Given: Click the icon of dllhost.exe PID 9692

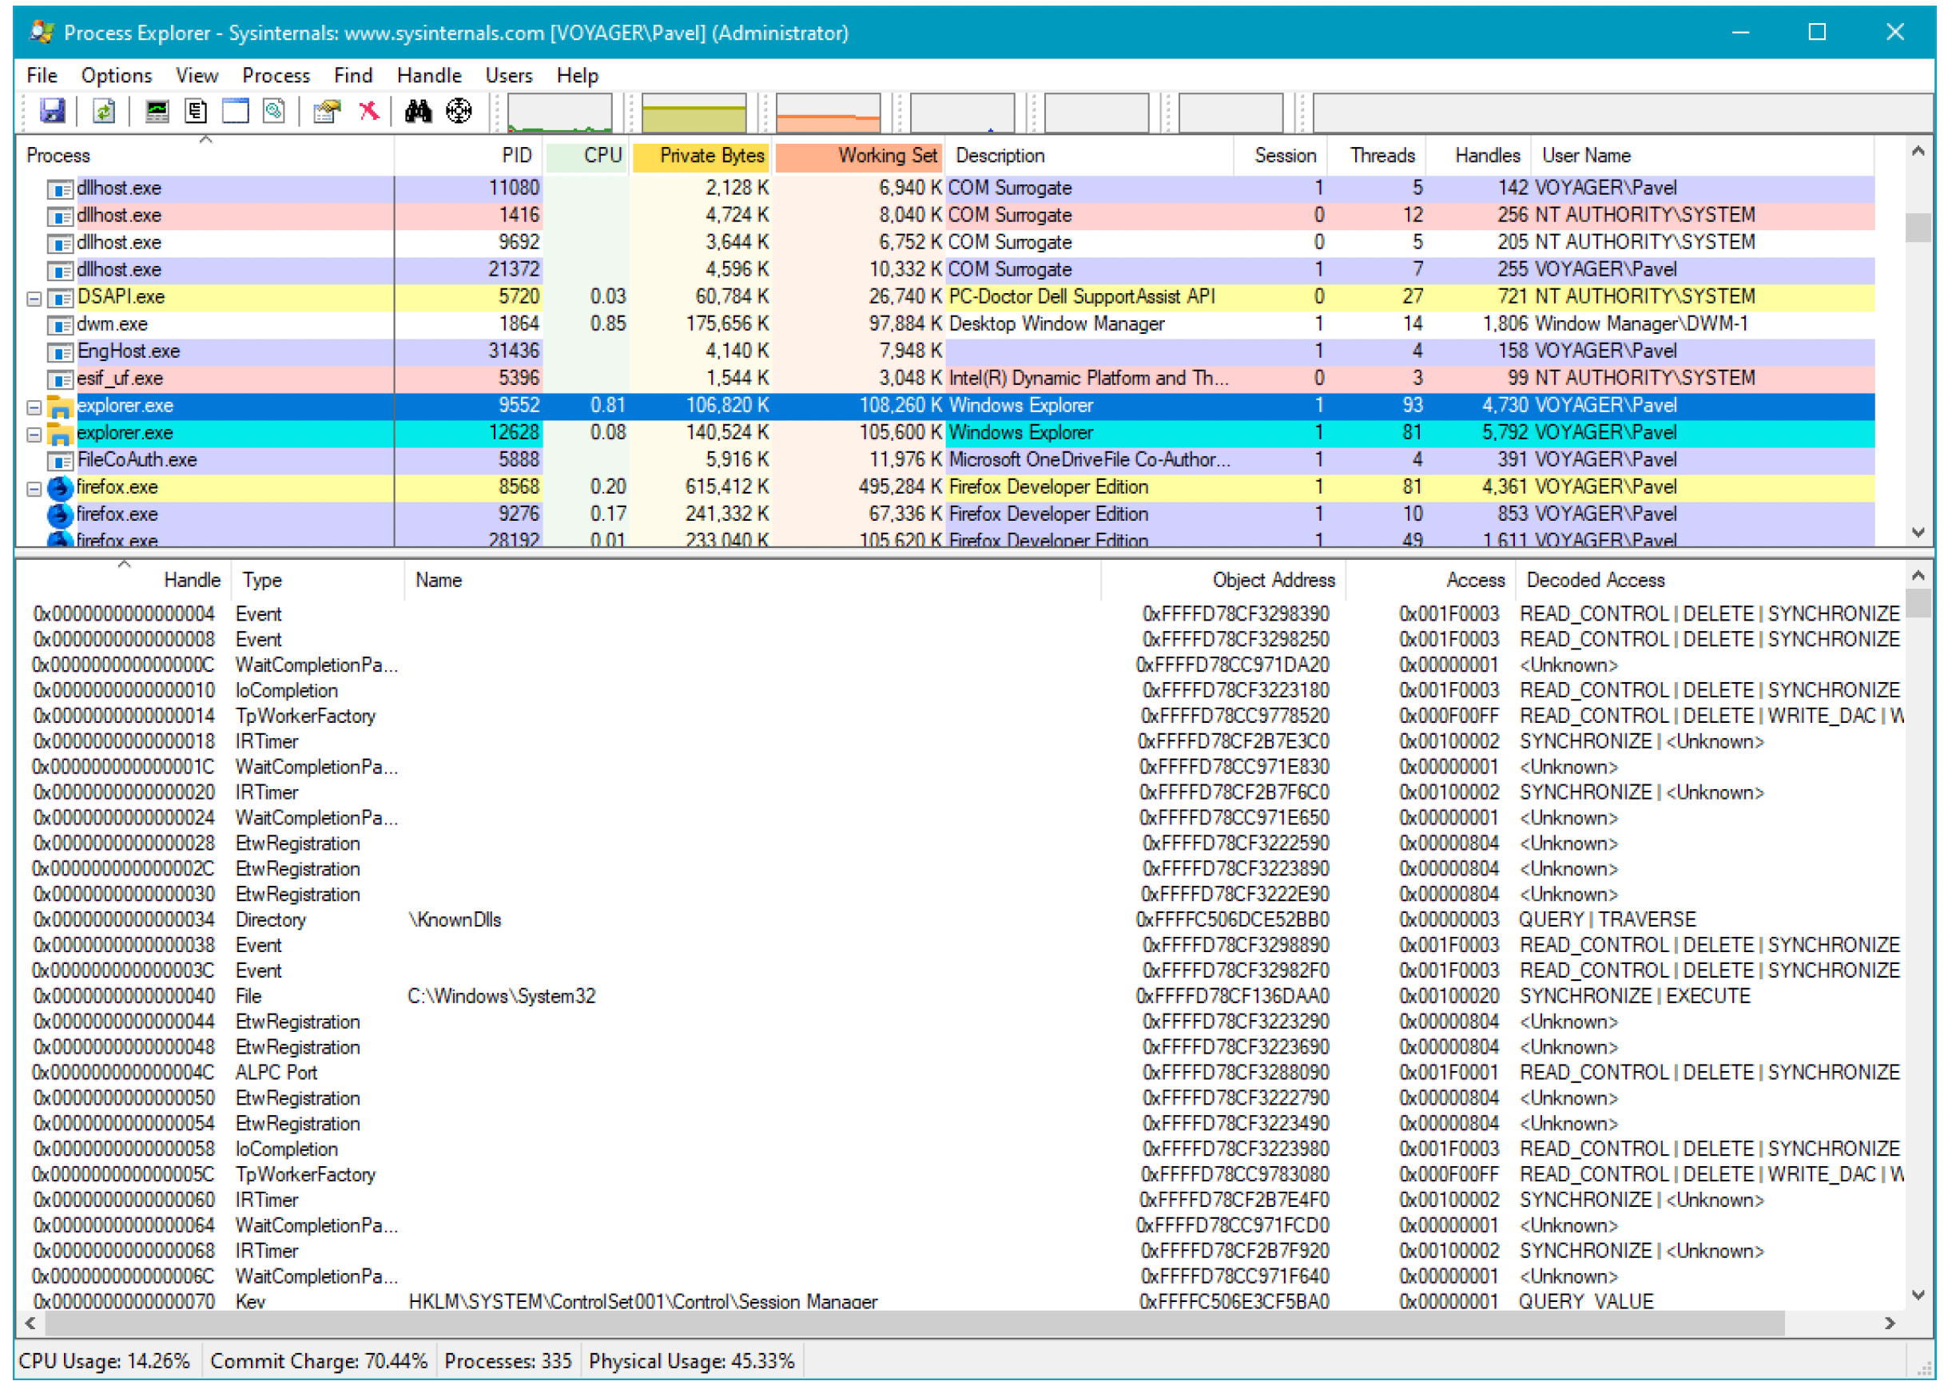Looking at the screenshot, I should click(x=60, y=244).
